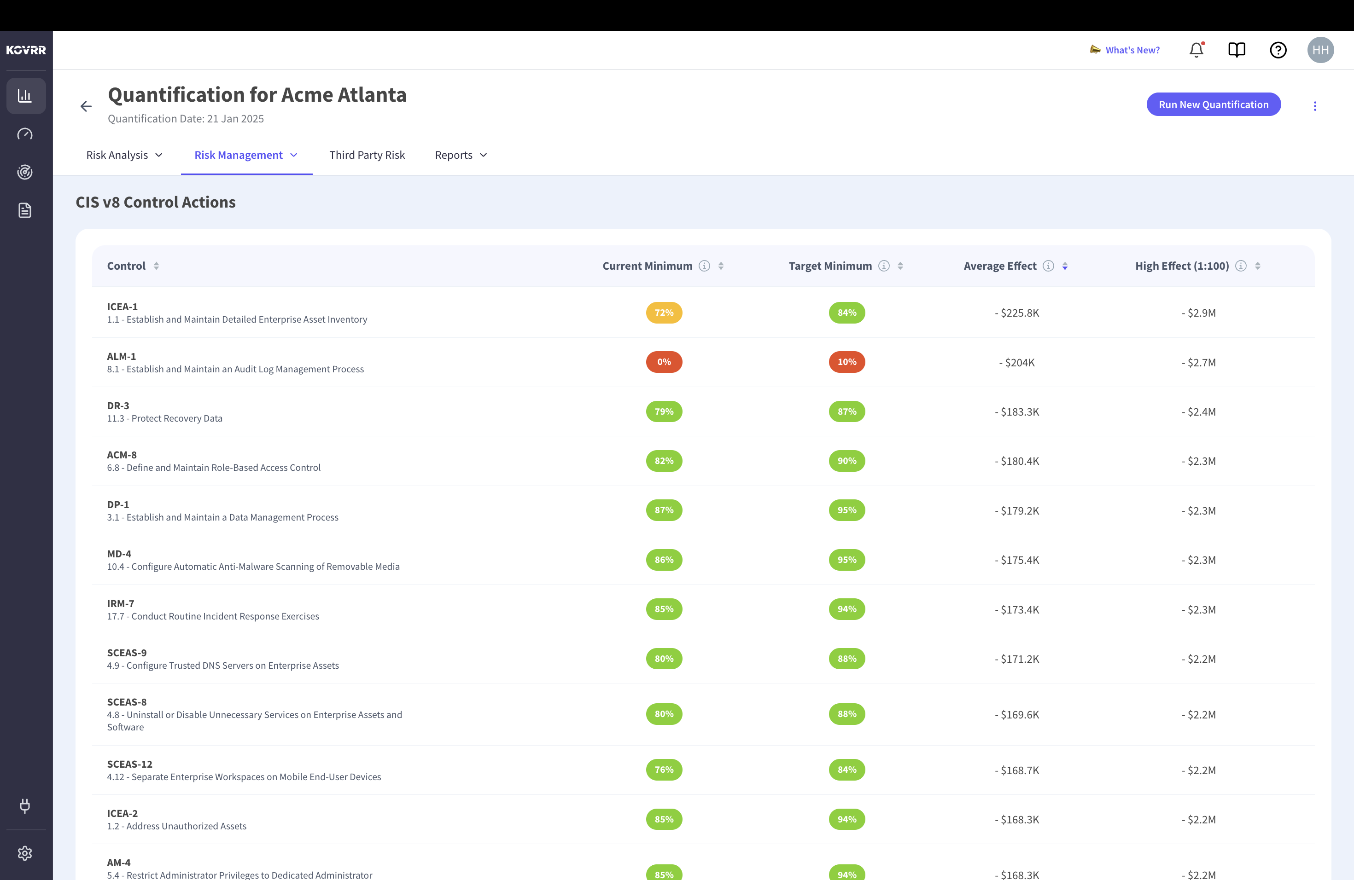Screen dimensions: 1354x880
Task: Click the - $168.7K average effect value
Action: click(x=1016, y=771)
